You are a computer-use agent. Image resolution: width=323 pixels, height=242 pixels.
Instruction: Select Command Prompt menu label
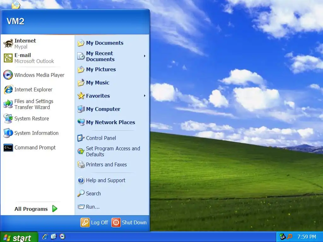pos(35,147)
